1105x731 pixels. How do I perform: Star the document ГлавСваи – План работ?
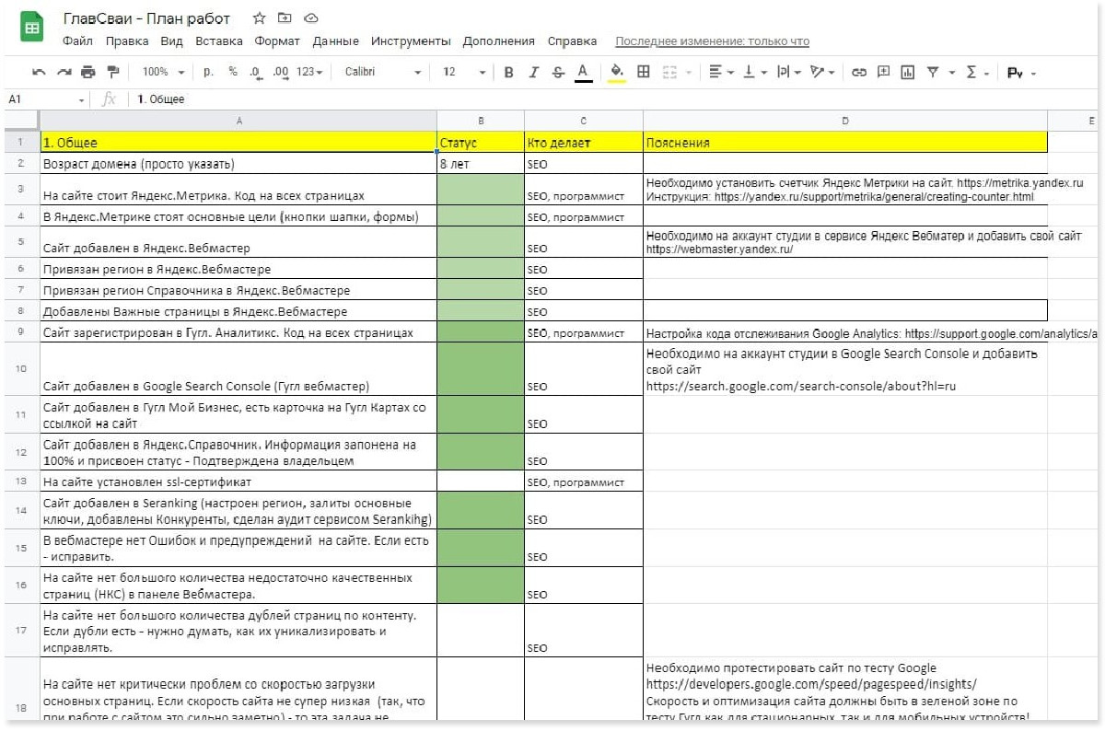(x=259, y=18)
